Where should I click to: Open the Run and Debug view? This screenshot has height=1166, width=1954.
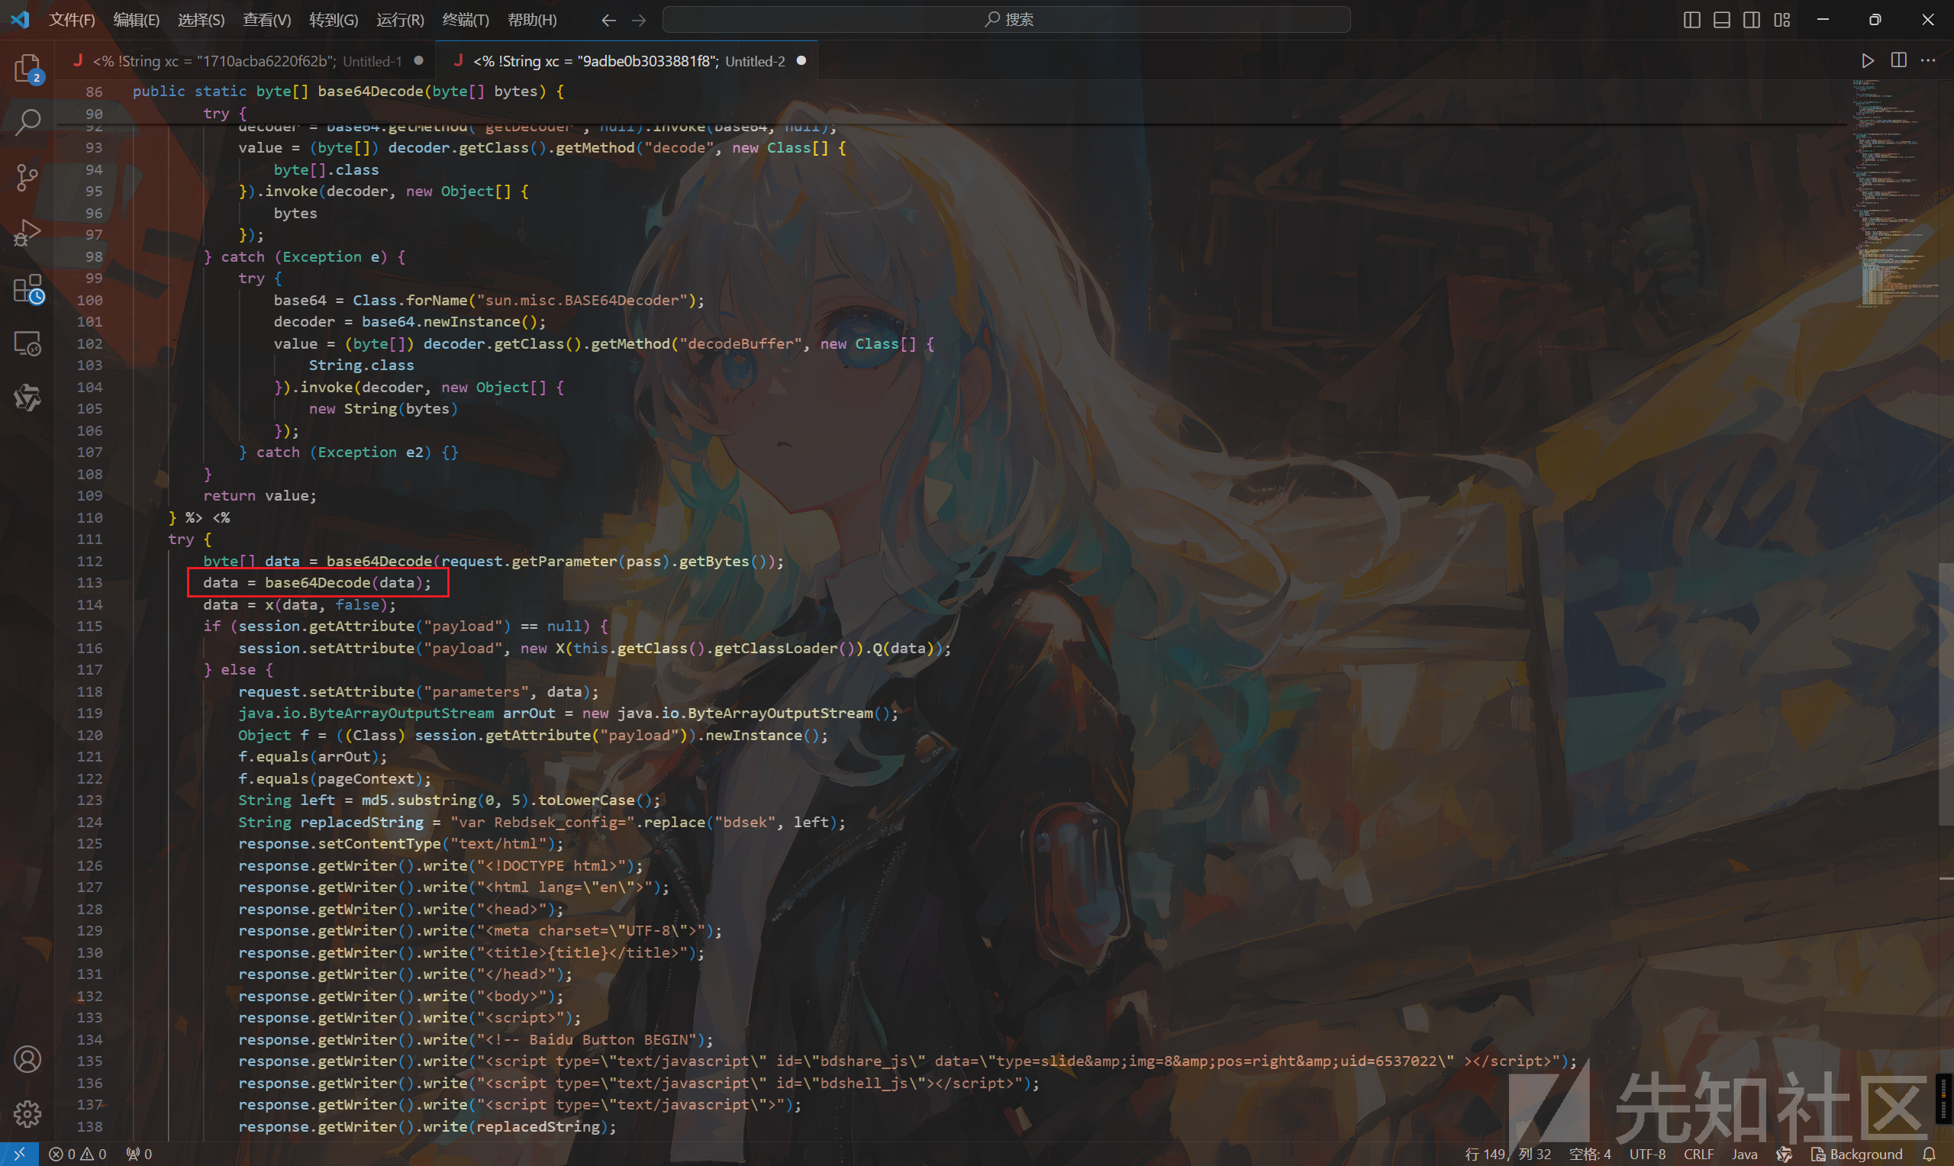27,234
